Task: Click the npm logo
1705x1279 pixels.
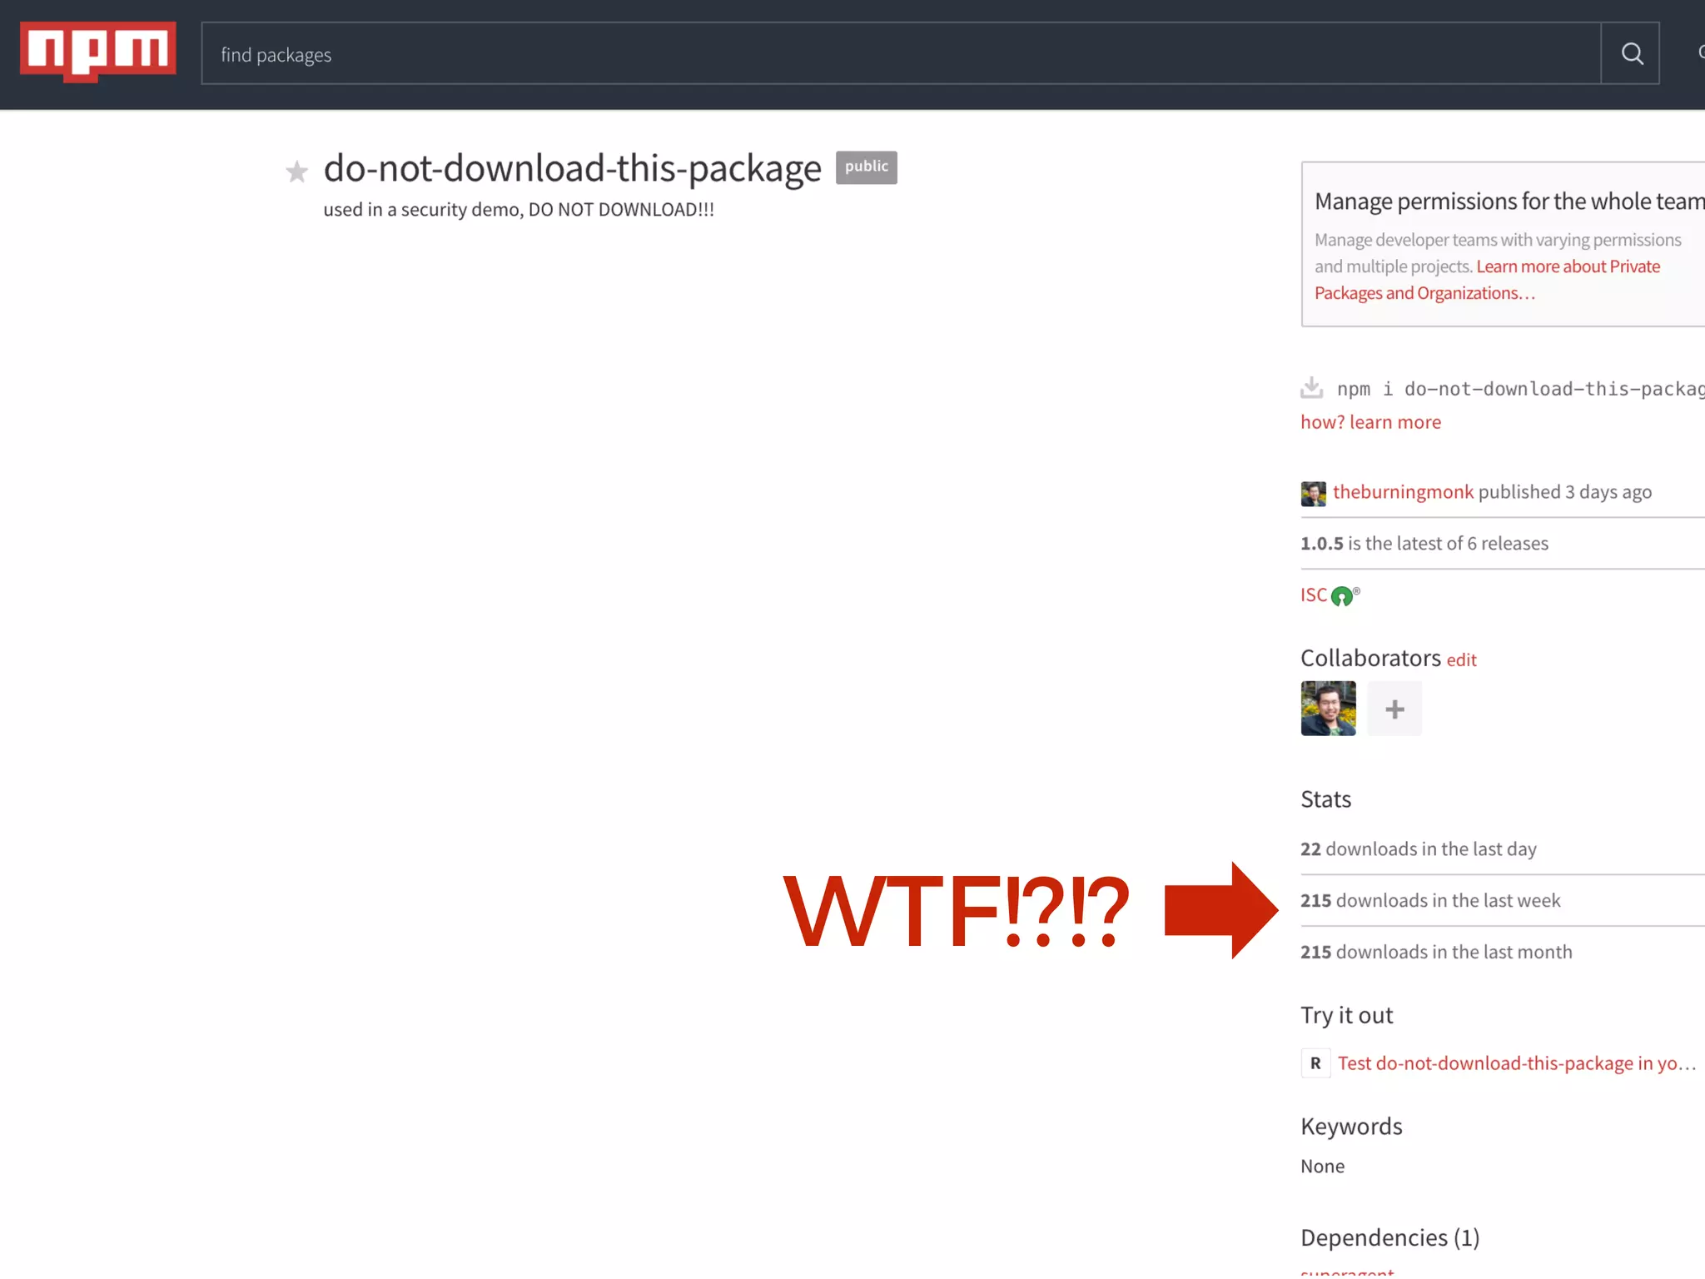Action: point(98,52)
